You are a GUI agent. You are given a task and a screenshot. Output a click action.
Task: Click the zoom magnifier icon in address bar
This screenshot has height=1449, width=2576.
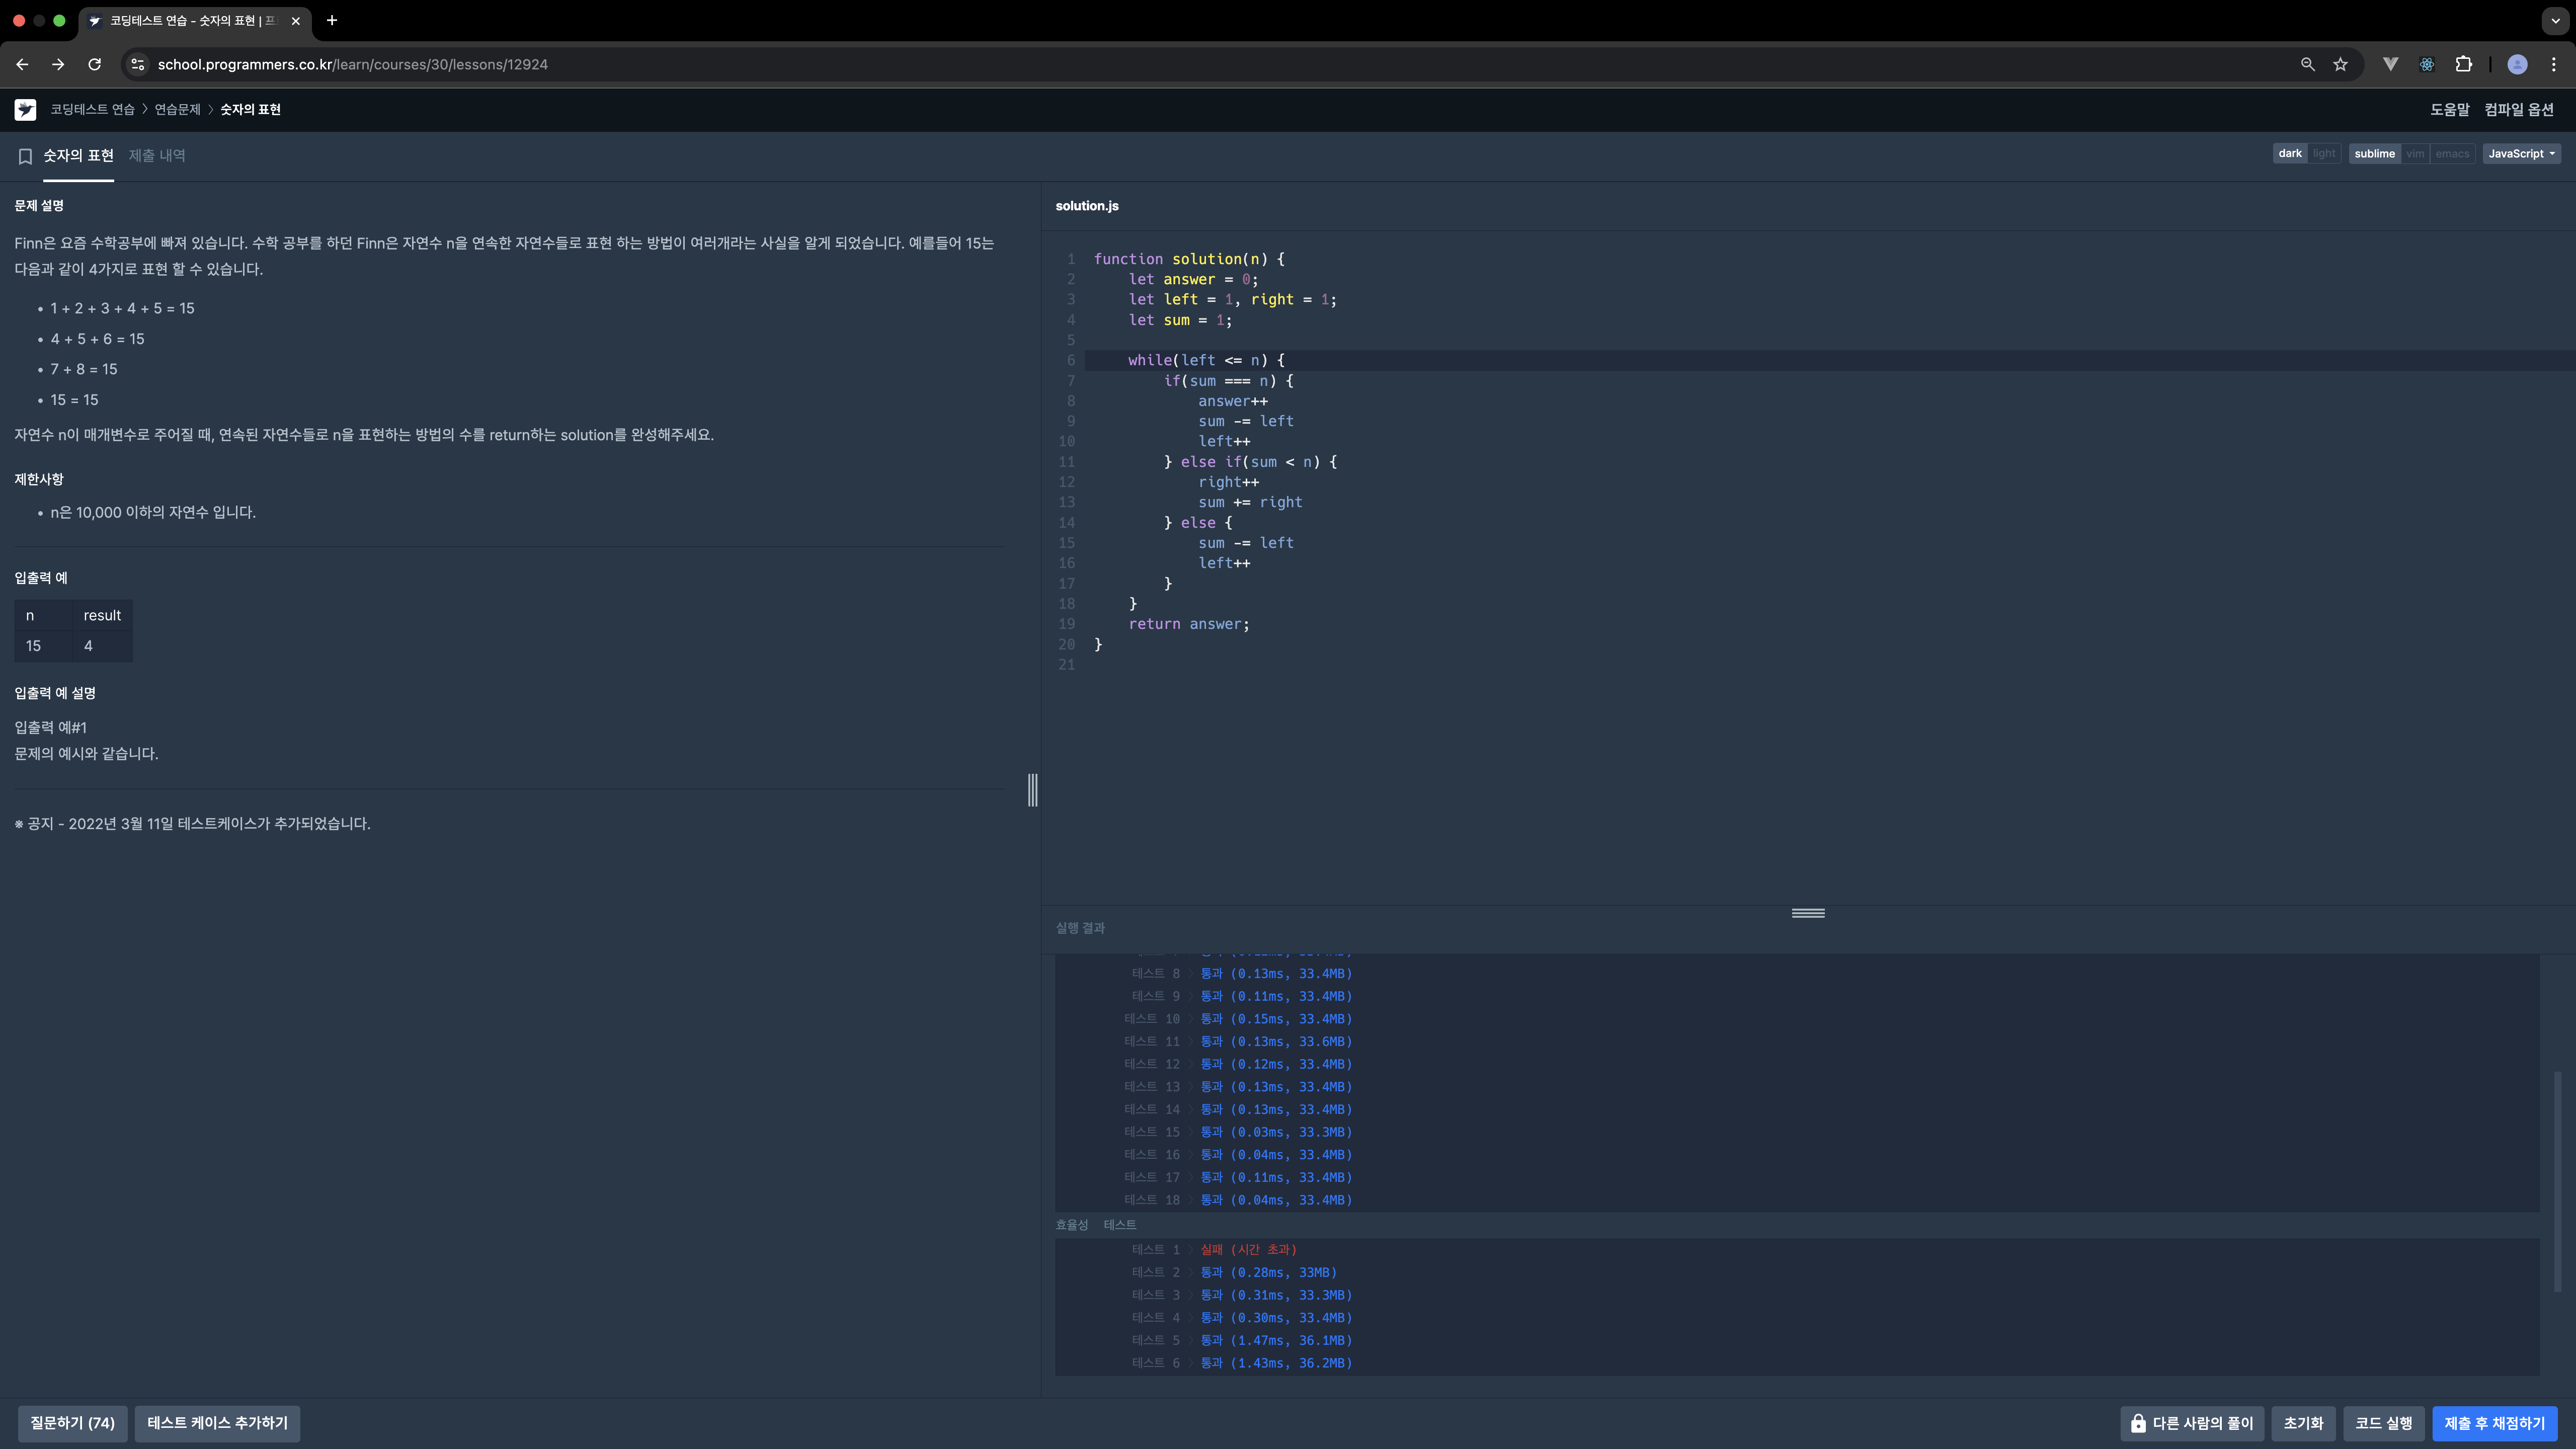pos(2307,64)
